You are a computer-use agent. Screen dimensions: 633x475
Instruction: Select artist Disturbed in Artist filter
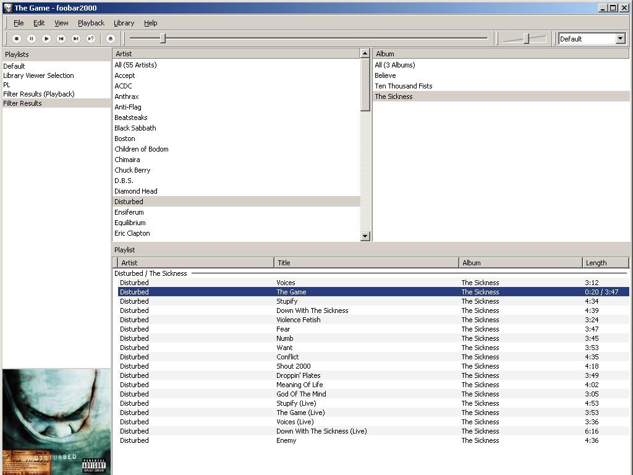[236, 201]
